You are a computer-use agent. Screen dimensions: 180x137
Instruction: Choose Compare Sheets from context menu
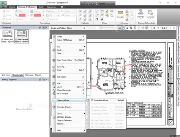pyautogui.click(x=69, y=107)
